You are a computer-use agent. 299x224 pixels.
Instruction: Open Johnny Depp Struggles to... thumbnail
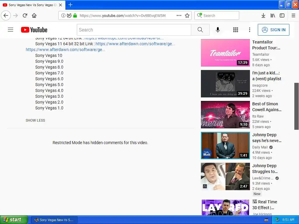point(225,176)
